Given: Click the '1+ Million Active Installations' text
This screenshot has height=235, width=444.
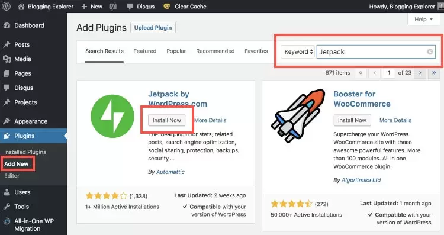Looking at the screenshot, I should coord(122,207).
